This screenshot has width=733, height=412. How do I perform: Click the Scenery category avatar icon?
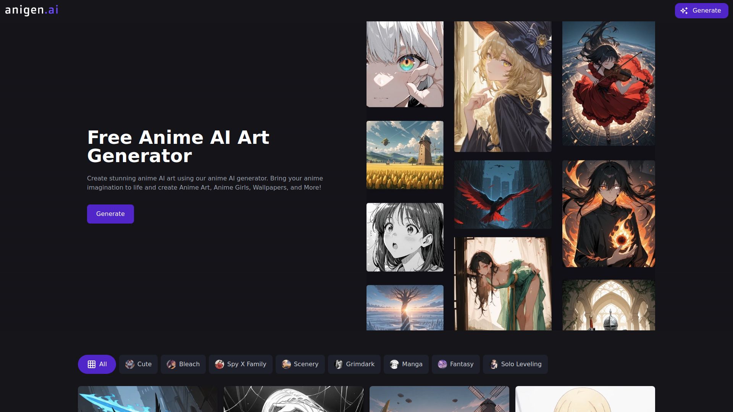(286, 364)
